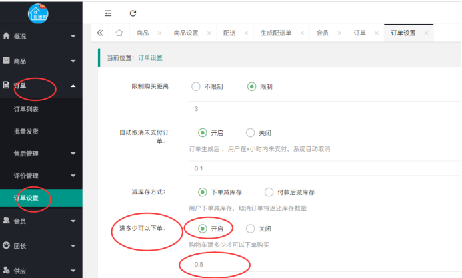Choose 付款后减库存 stock option
Image resolution: width=462 pixels, height=278 pixels.
pos(269,192)
